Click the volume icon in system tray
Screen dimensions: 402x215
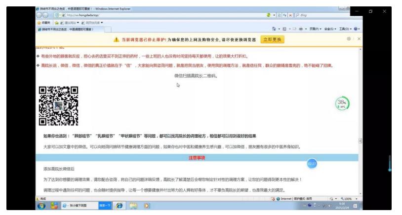[x=330, y=206]
